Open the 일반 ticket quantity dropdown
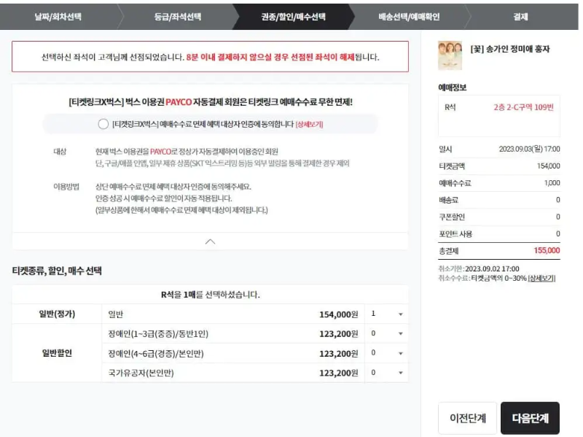583x437 pixels. (x=388, y=312)
